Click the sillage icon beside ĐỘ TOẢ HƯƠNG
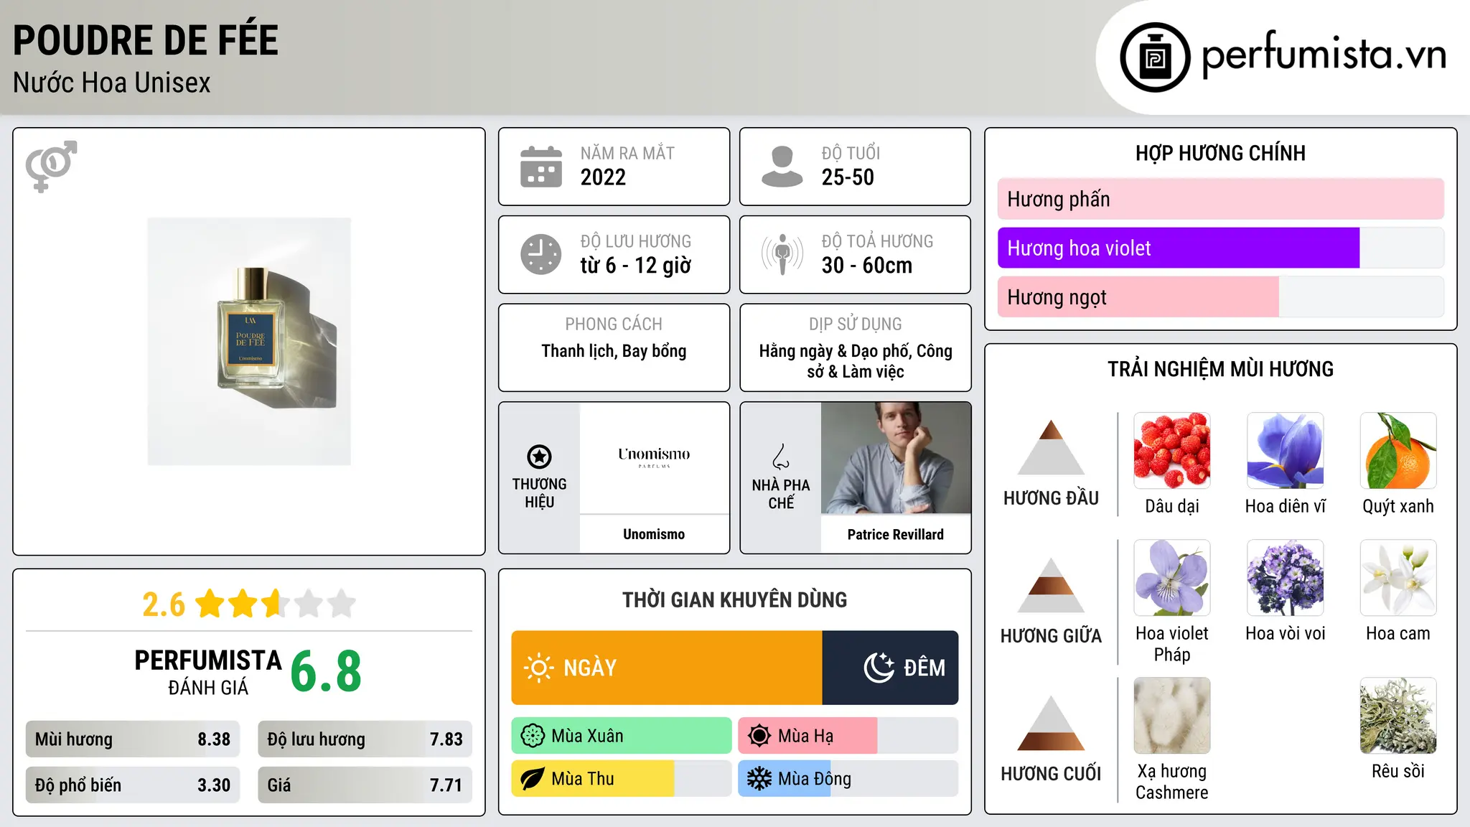This screenshot has height=827, width=1470. pos(782,254)
